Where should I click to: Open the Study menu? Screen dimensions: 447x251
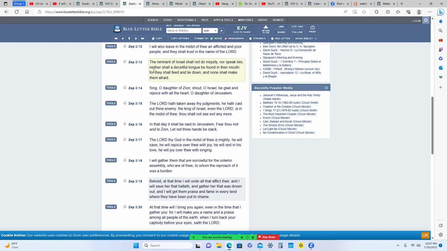click(168, 20)
